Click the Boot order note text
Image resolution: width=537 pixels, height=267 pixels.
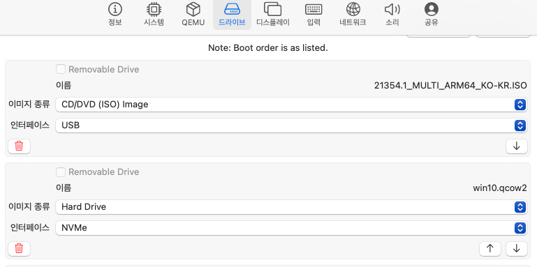[x=268, y=48]
